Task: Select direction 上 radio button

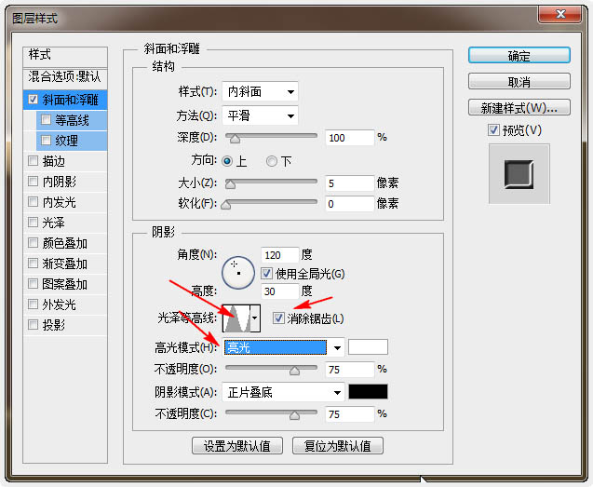Action: coord(227,161)
